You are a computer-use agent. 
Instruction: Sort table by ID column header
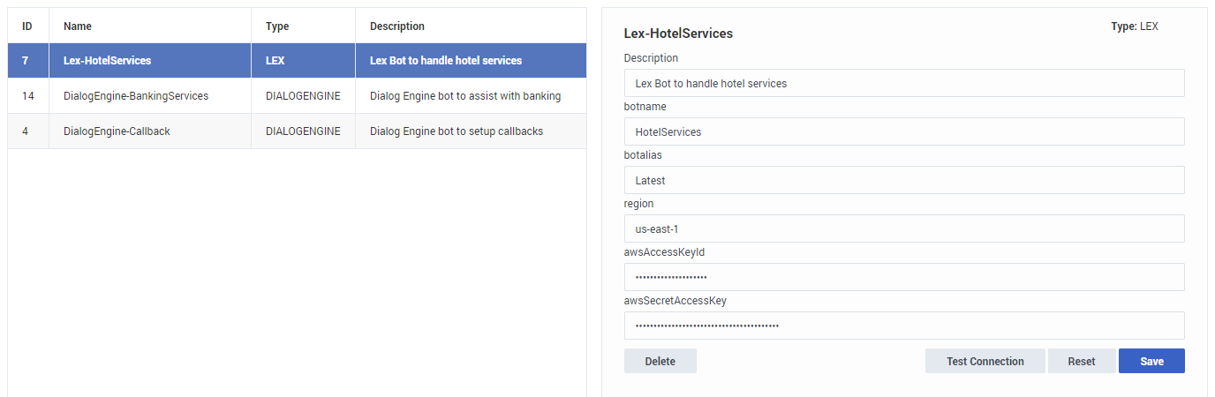pos(27,26)
